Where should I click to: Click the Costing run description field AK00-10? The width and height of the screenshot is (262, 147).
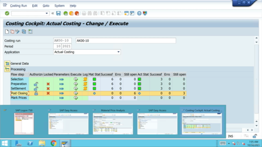[x=126, y=41]
